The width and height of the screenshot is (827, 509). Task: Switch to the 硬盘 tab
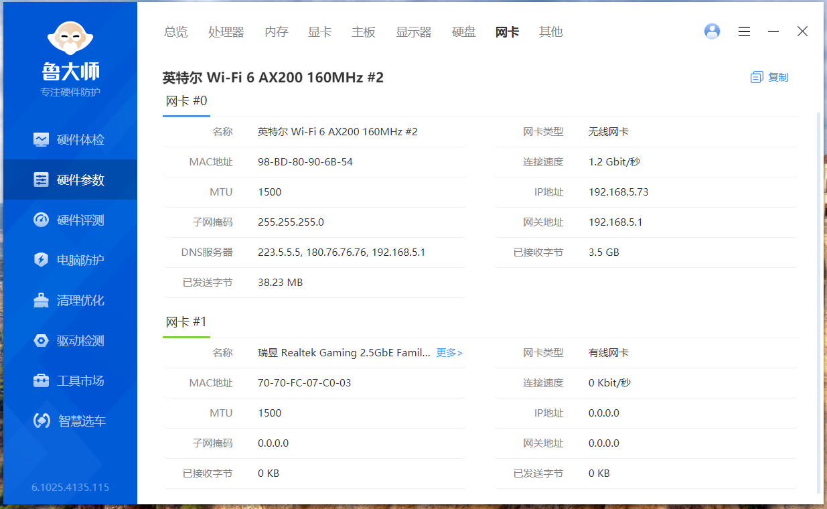[464, 31]
